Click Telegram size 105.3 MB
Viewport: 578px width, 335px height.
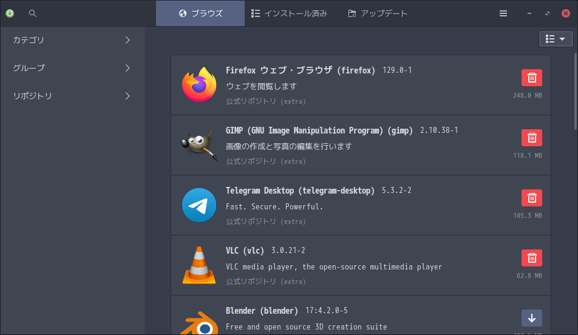click(x=528, y=215)
